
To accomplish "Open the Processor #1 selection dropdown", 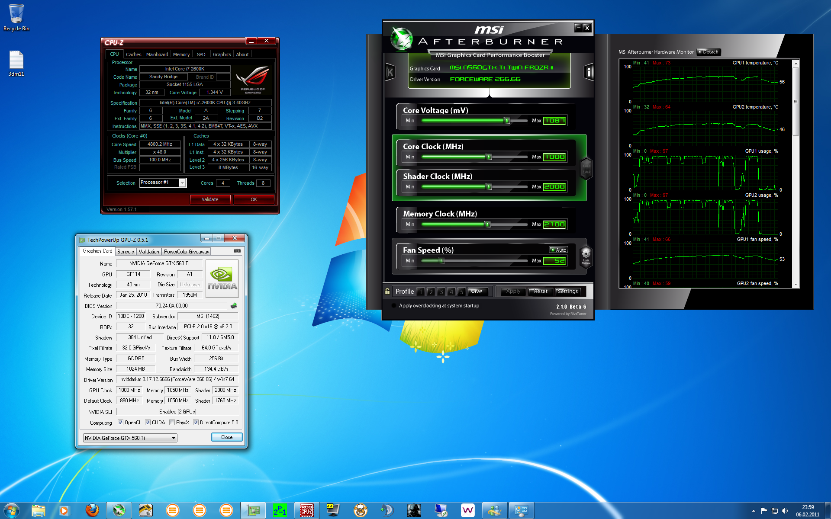I will [163, 183].
